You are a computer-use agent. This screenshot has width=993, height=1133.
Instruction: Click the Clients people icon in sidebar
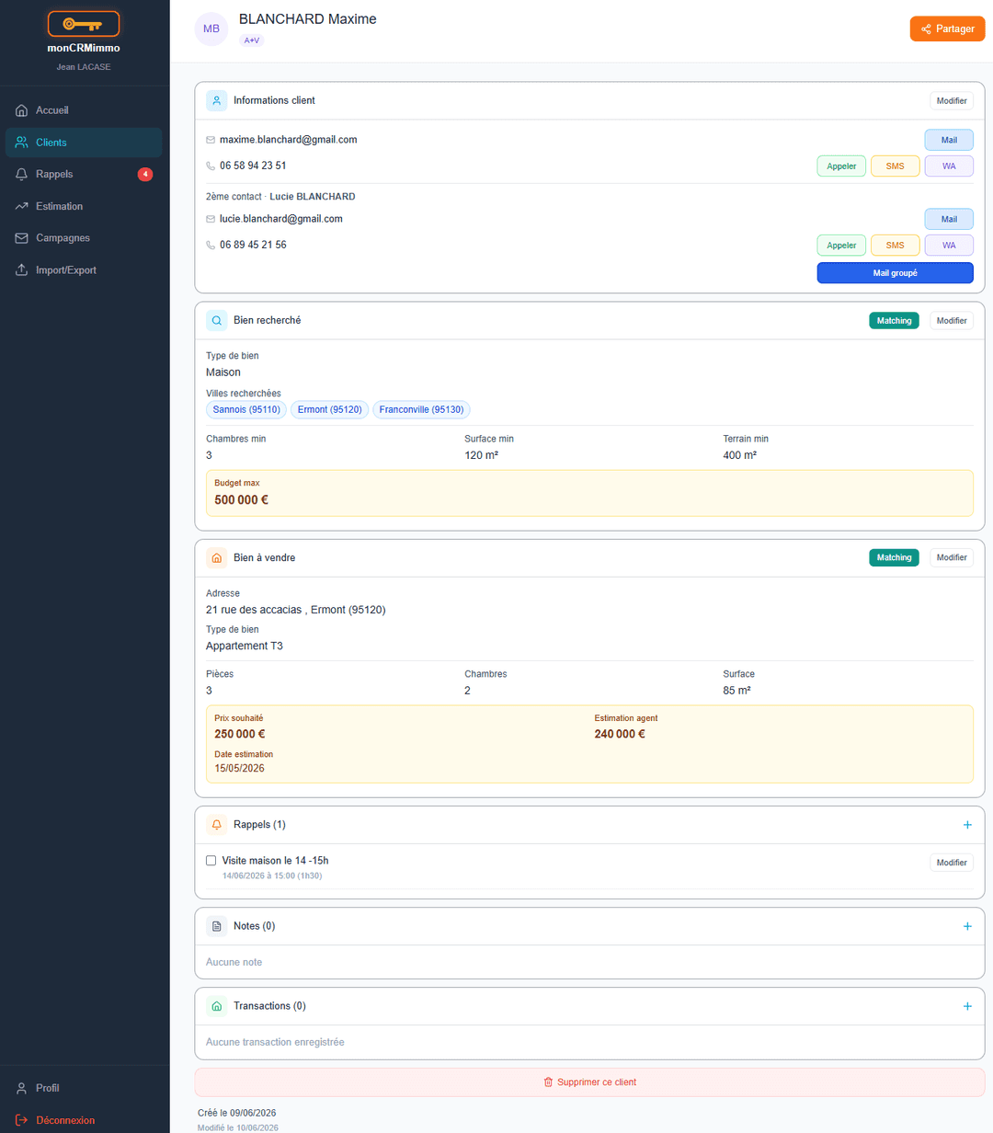pos(21,143)
